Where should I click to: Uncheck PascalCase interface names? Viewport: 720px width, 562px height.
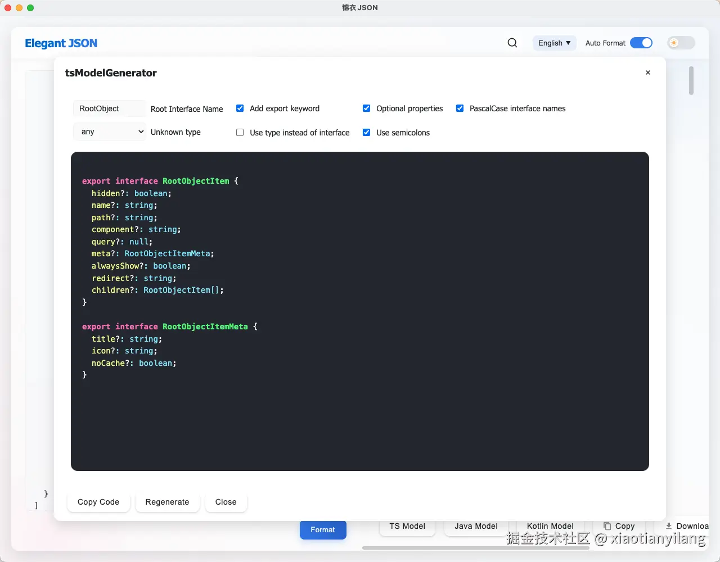(x=460, y=108)
